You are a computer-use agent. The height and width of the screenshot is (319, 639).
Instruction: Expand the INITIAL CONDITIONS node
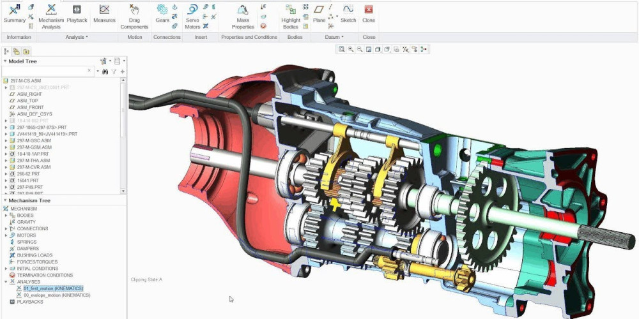click(x=6, y=269)
